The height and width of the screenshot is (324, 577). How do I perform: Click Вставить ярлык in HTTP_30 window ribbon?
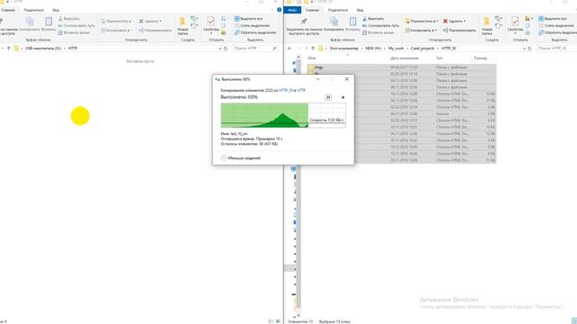pyautogui.click(x=377, y=32)
